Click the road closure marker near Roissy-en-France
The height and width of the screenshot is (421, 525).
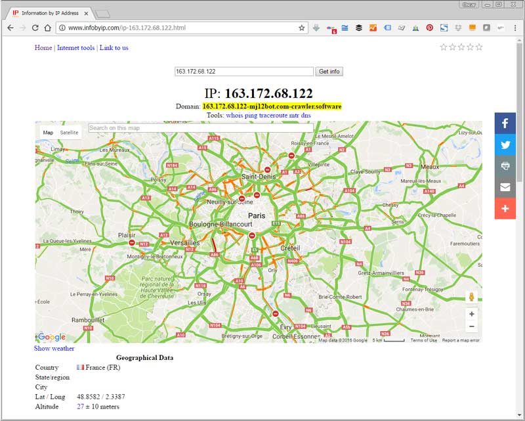pos(291,156)
